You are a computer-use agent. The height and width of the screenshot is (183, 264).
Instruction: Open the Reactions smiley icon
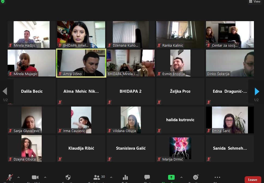196,178
